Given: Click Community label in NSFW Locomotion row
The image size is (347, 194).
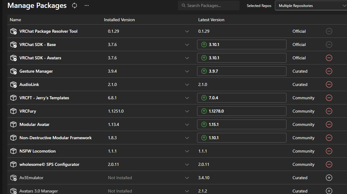Looking at the screenshot, I should click(x=304, y=151).
